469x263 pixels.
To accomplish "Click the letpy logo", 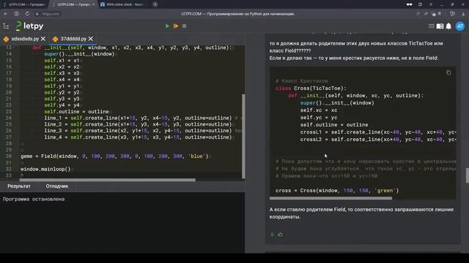I will click(29, 26).
